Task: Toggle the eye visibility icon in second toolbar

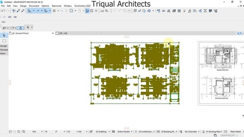Action: point(4,17)
